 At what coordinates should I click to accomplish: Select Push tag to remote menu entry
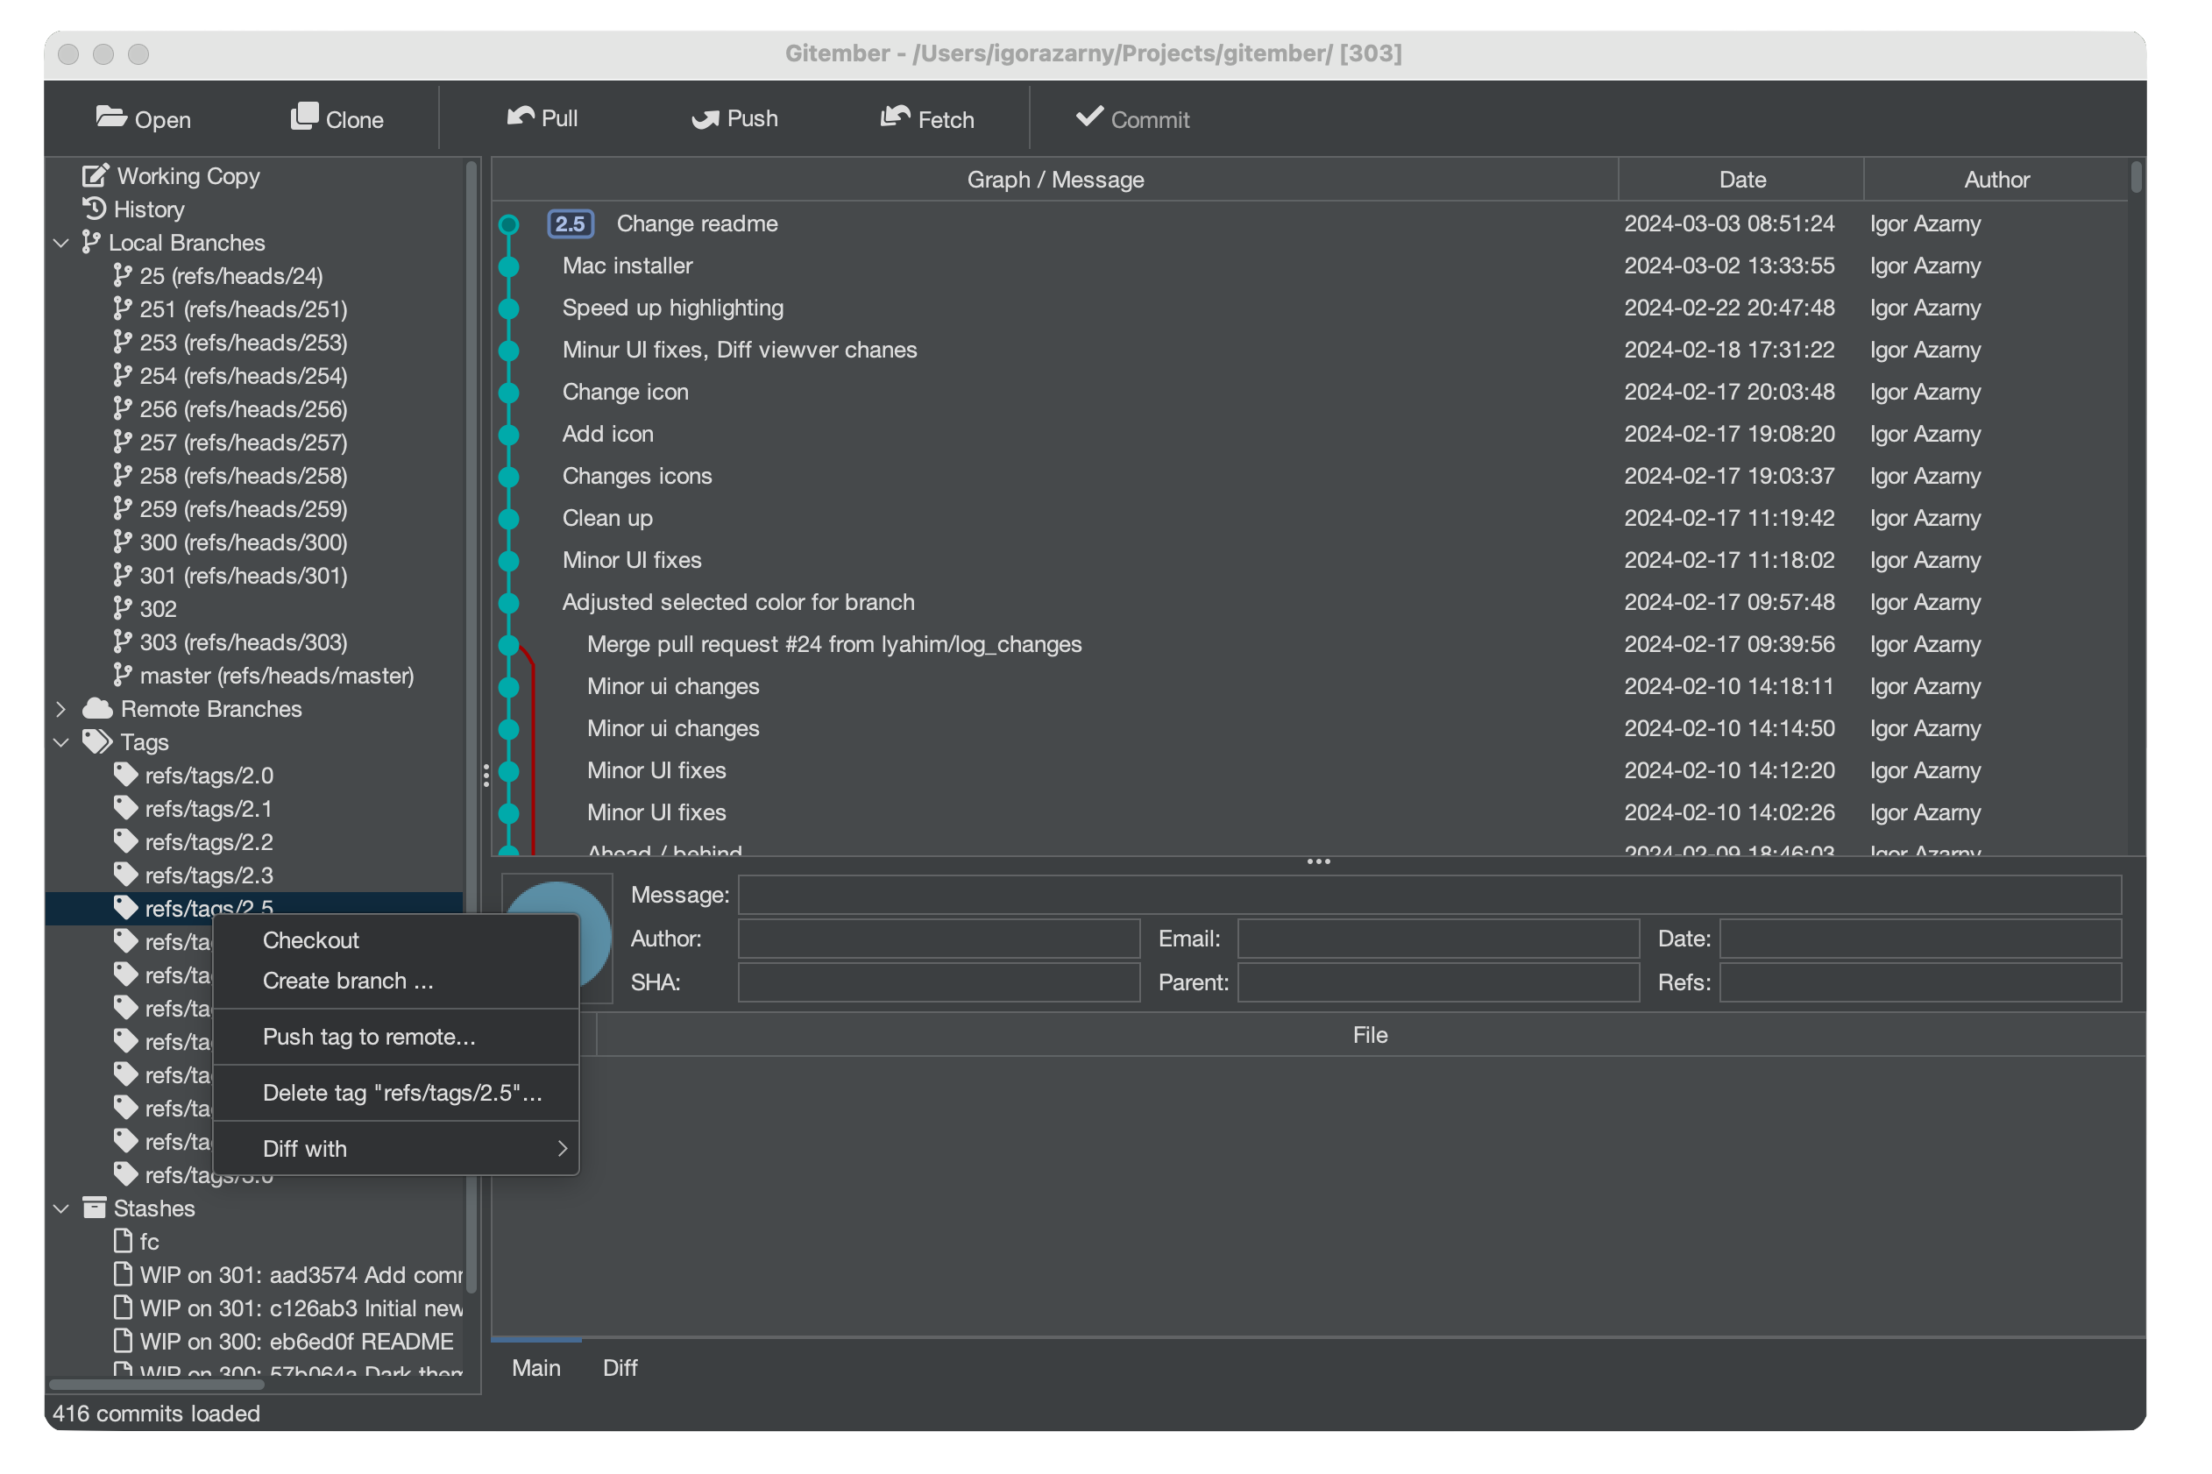point(368,1036)
